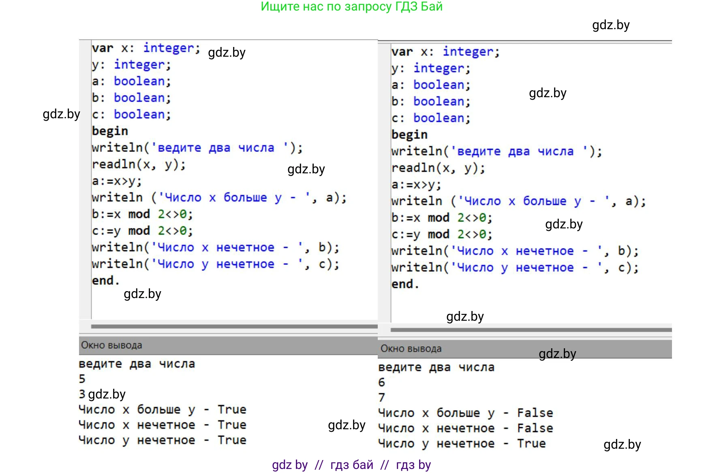Viewport: 704px width, 473px height.
Task: Click the left editor's horizontal scrollbar
Action: [x=234, y=326]
